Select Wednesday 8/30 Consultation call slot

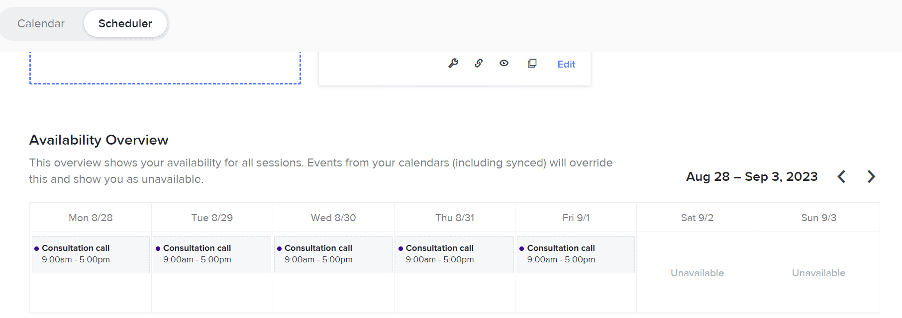pyautogui.click(x=333, y=254)
